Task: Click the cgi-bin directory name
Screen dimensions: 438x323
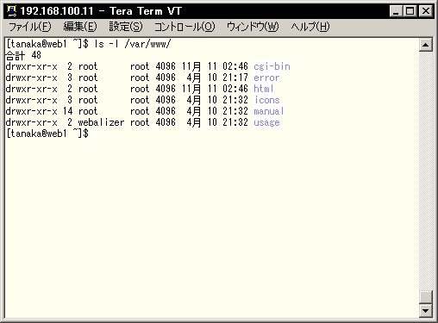Action: click(272, 66)
